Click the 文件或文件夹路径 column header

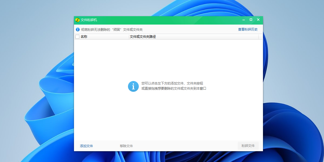[x=143, y=36]
